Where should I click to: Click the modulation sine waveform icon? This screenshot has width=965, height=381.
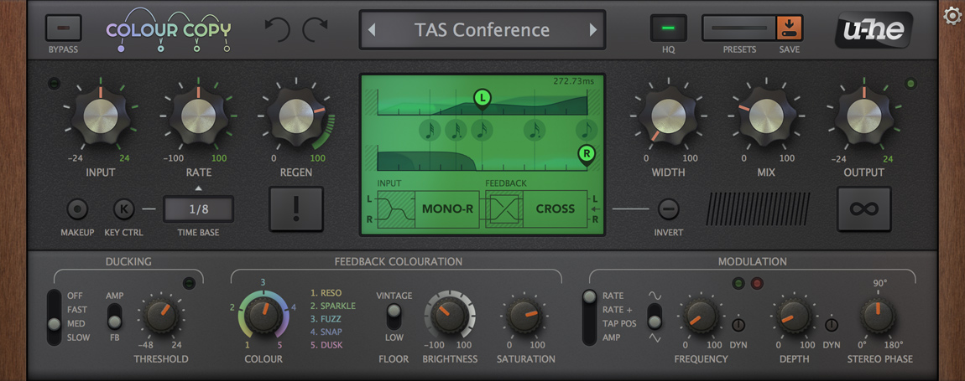coord(655,296)
